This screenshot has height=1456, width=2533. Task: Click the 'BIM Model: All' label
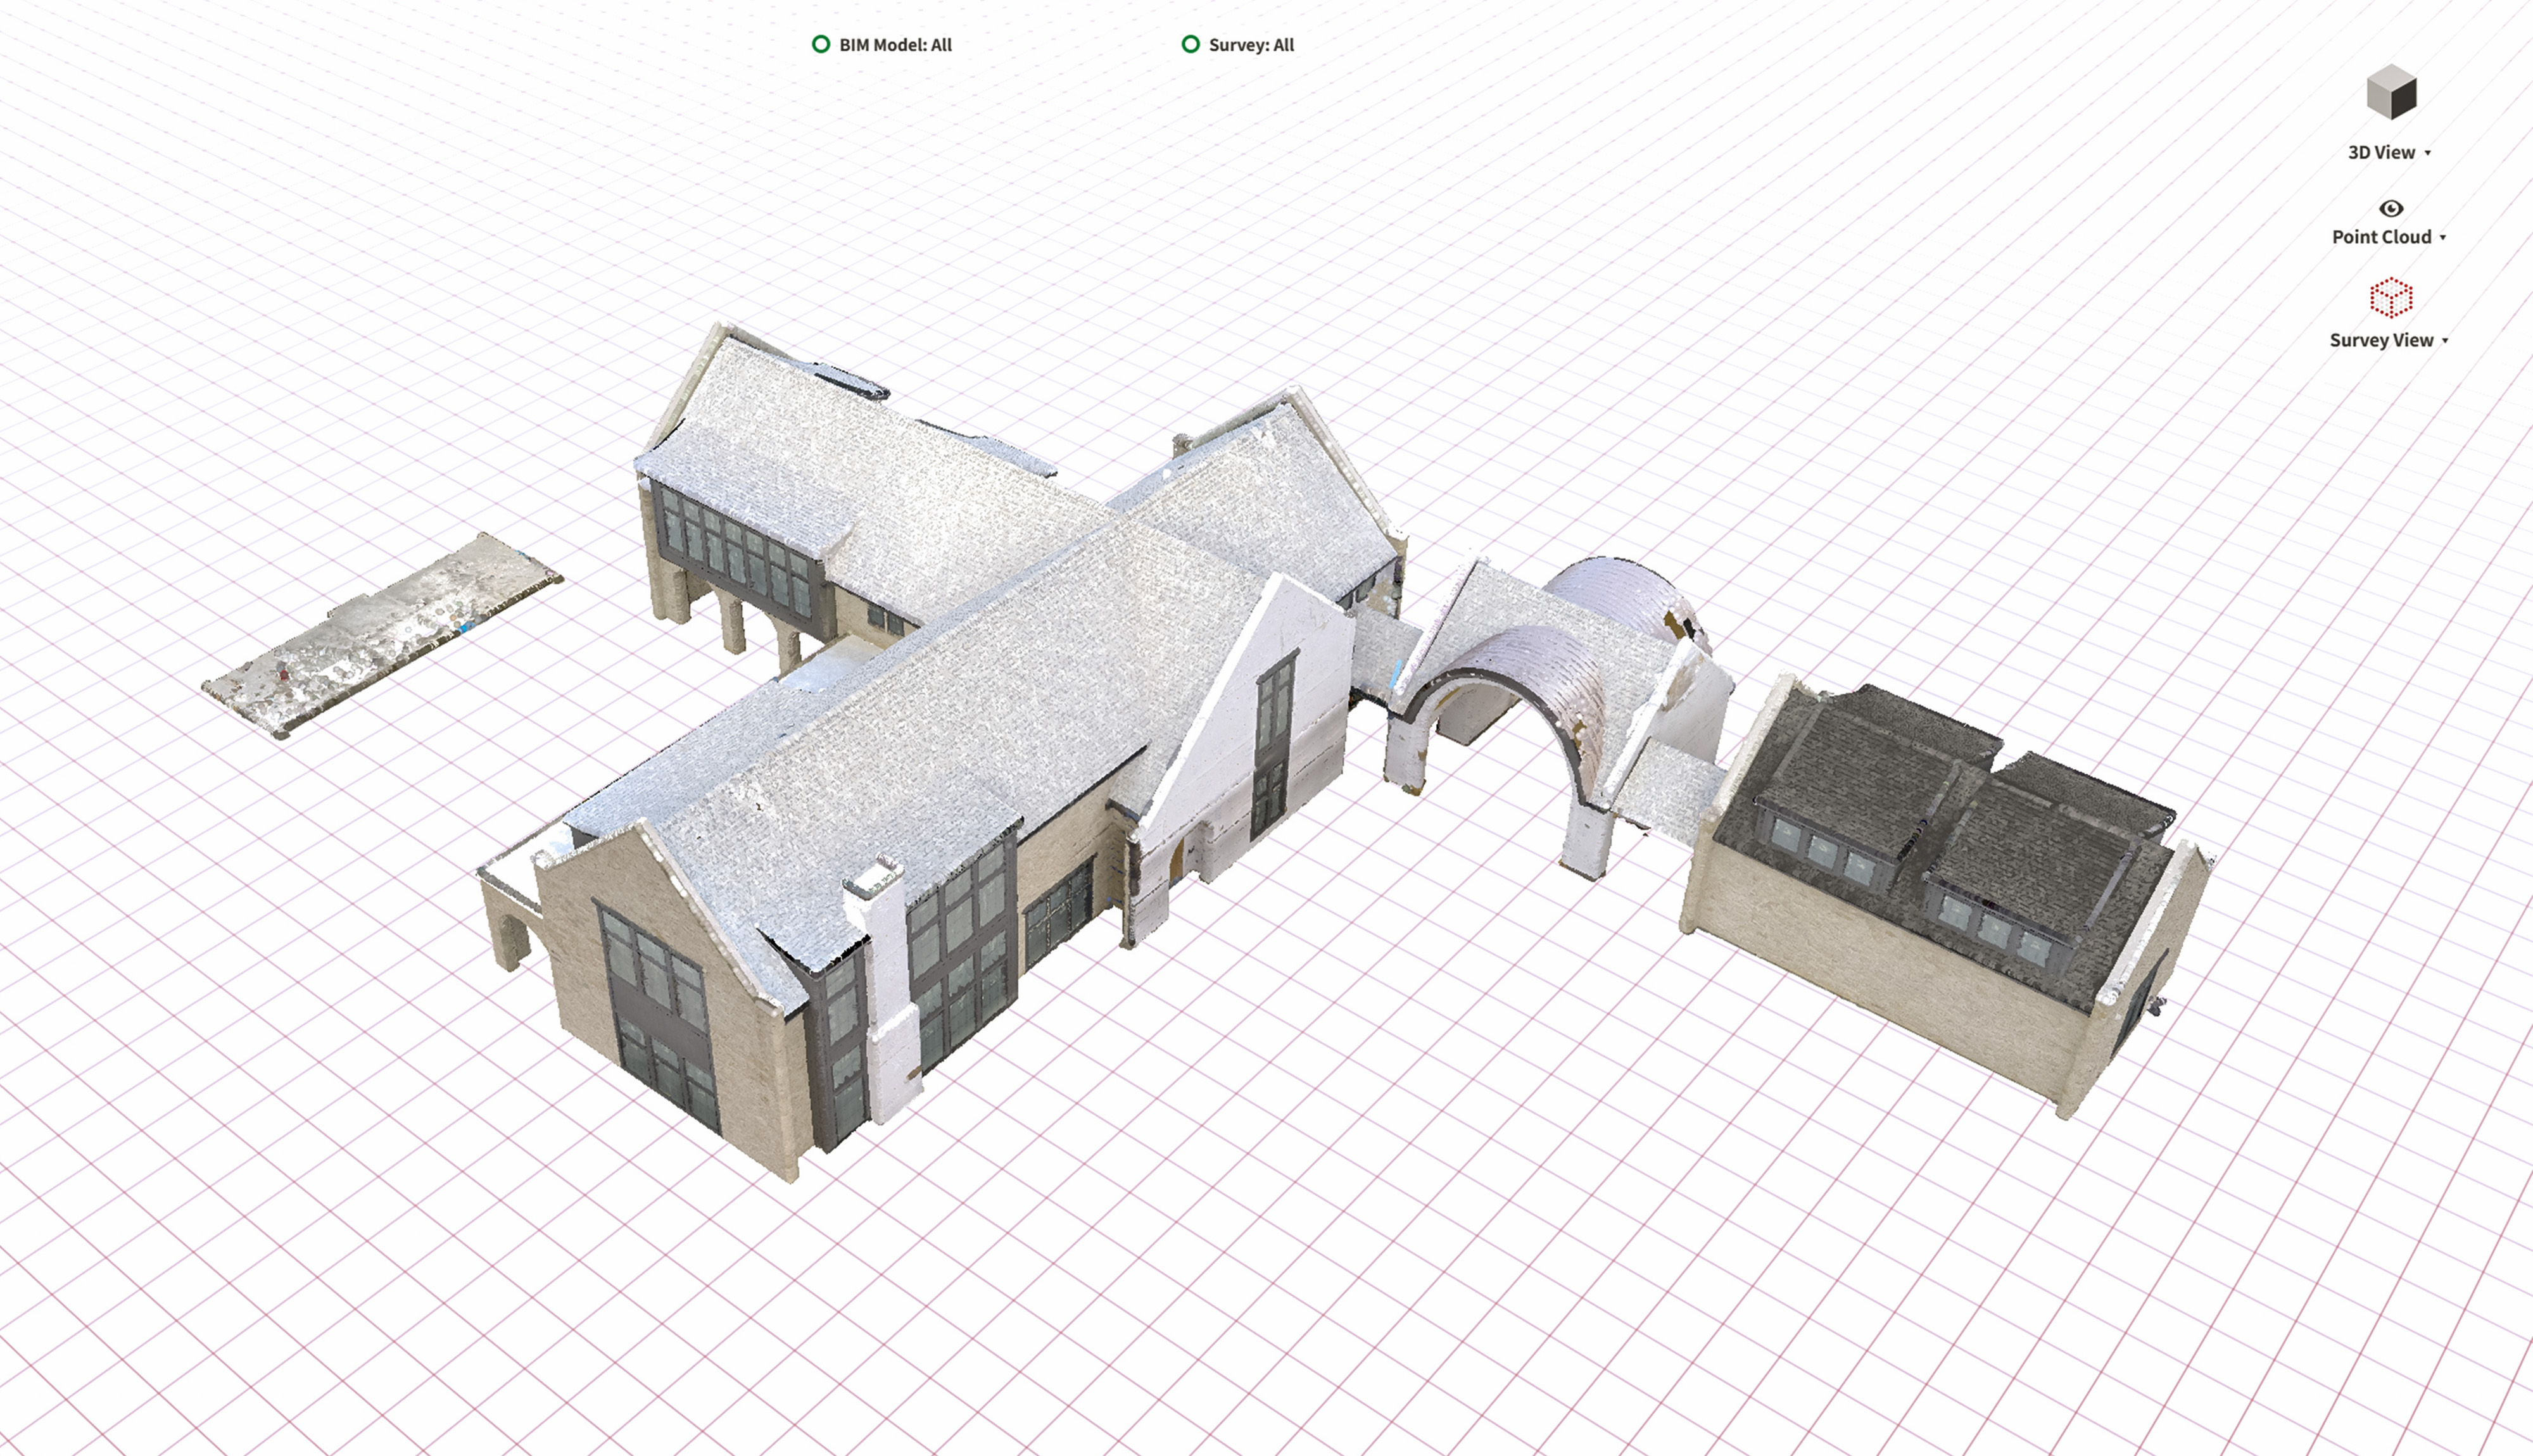click(895, 45)
